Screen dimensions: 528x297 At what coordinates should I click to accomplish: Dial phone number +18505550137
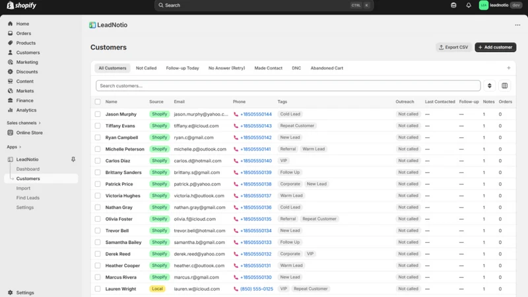click(256, 195)
